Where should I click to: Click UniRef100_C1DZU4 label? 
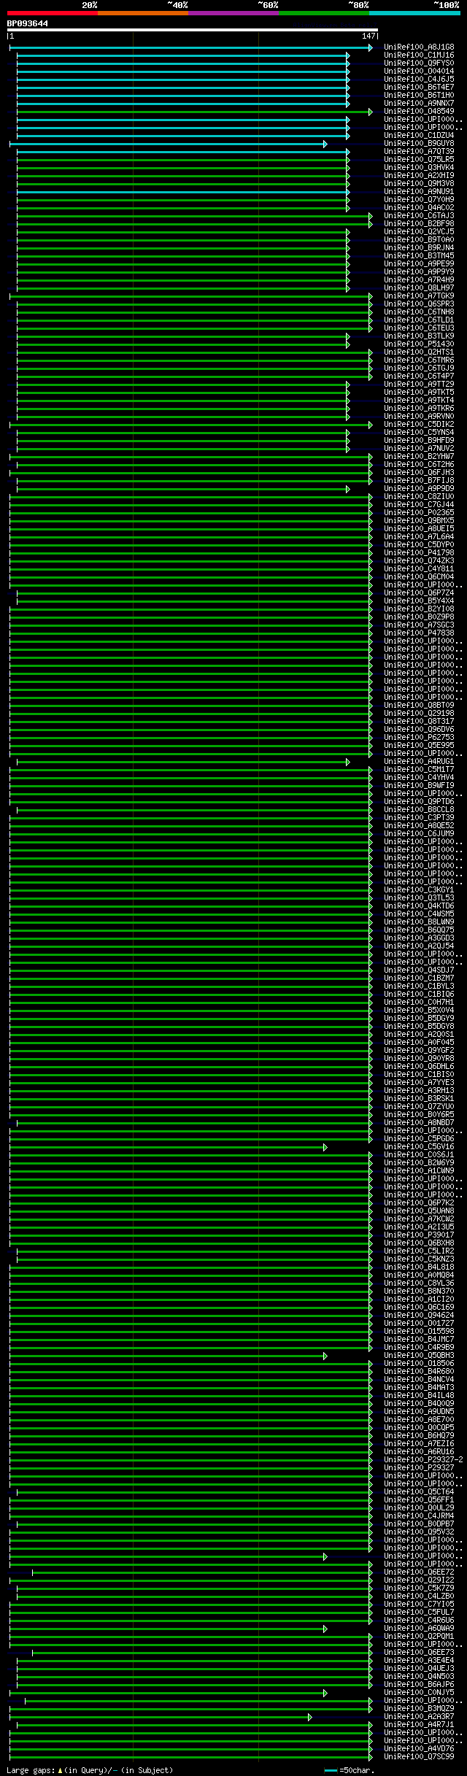419,136
